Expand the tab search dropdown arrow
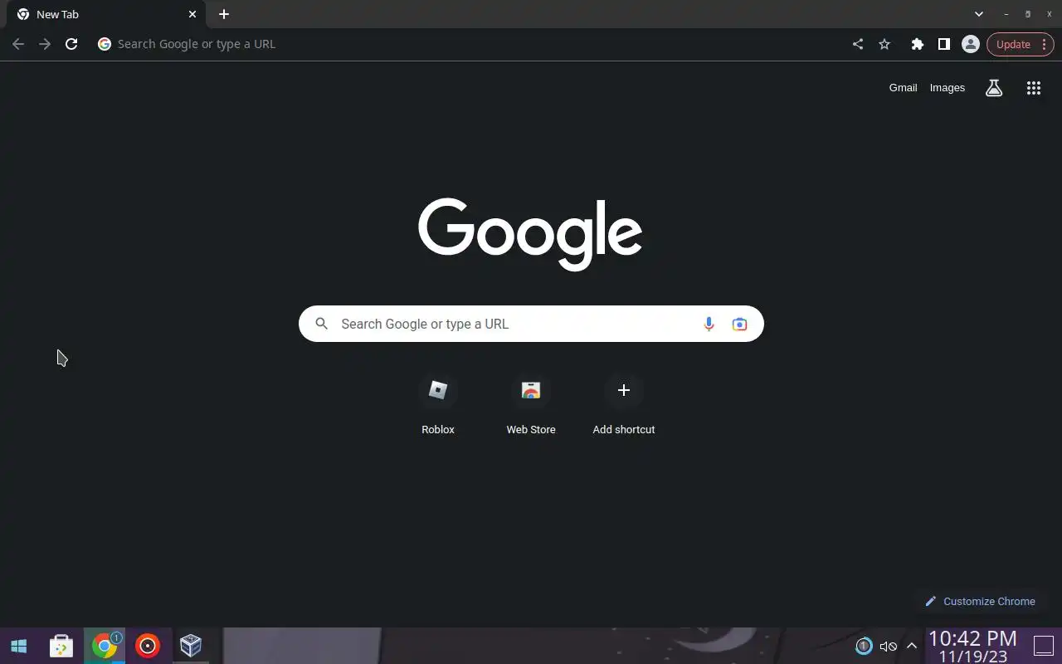 [979, 14]
